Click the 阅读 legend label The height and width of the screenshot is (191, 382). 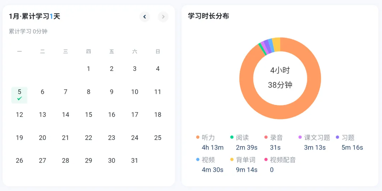pyautogui.click(x=242, y=137)
